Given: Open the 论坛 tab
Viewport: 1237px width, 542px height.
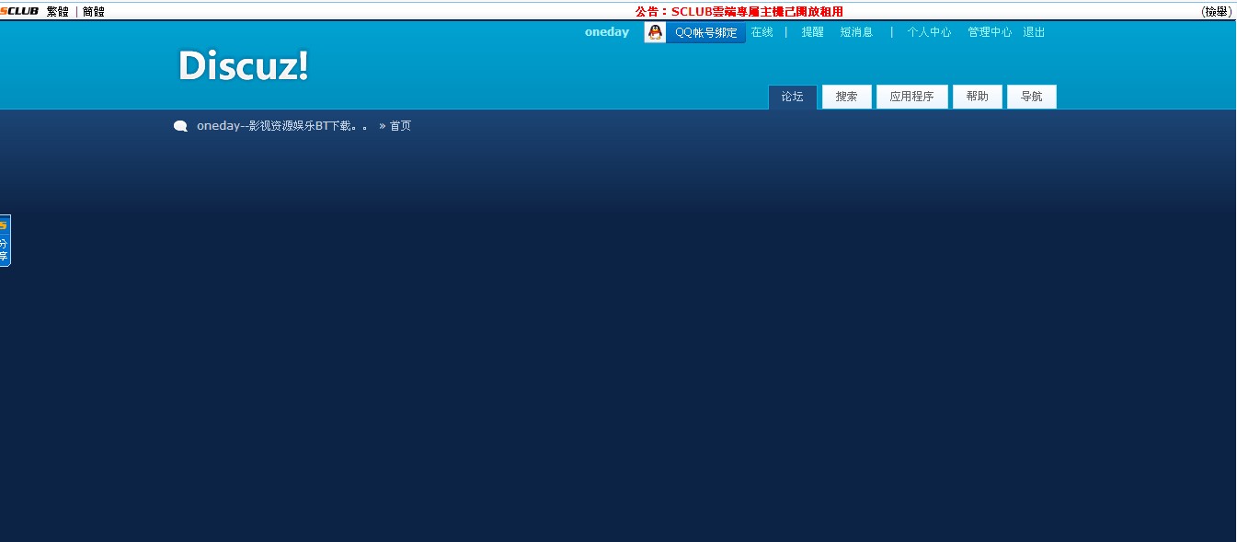Looking at the screenshot, I should (x=792, y=97).
